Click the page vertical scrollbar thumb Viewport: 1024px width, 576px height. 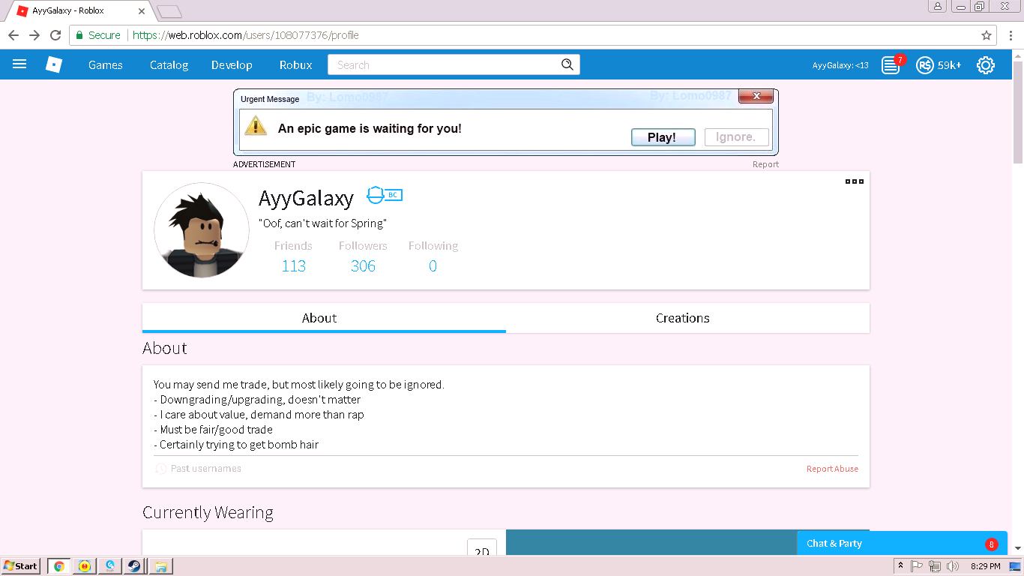tap(1018, 112)
